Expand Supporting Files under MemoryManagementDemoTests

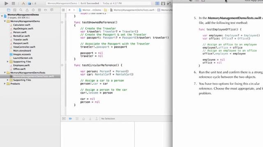(x=7, y=80)
